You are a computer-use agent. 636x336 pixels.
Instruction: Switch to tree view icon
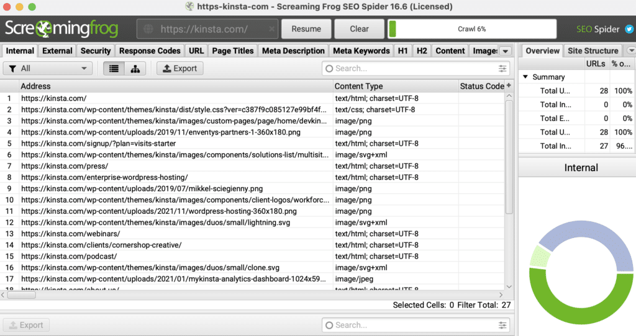coord(135,68)
